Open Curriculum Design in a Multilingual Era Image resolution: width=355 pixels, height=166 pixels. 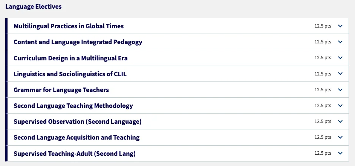coord(70,58)
